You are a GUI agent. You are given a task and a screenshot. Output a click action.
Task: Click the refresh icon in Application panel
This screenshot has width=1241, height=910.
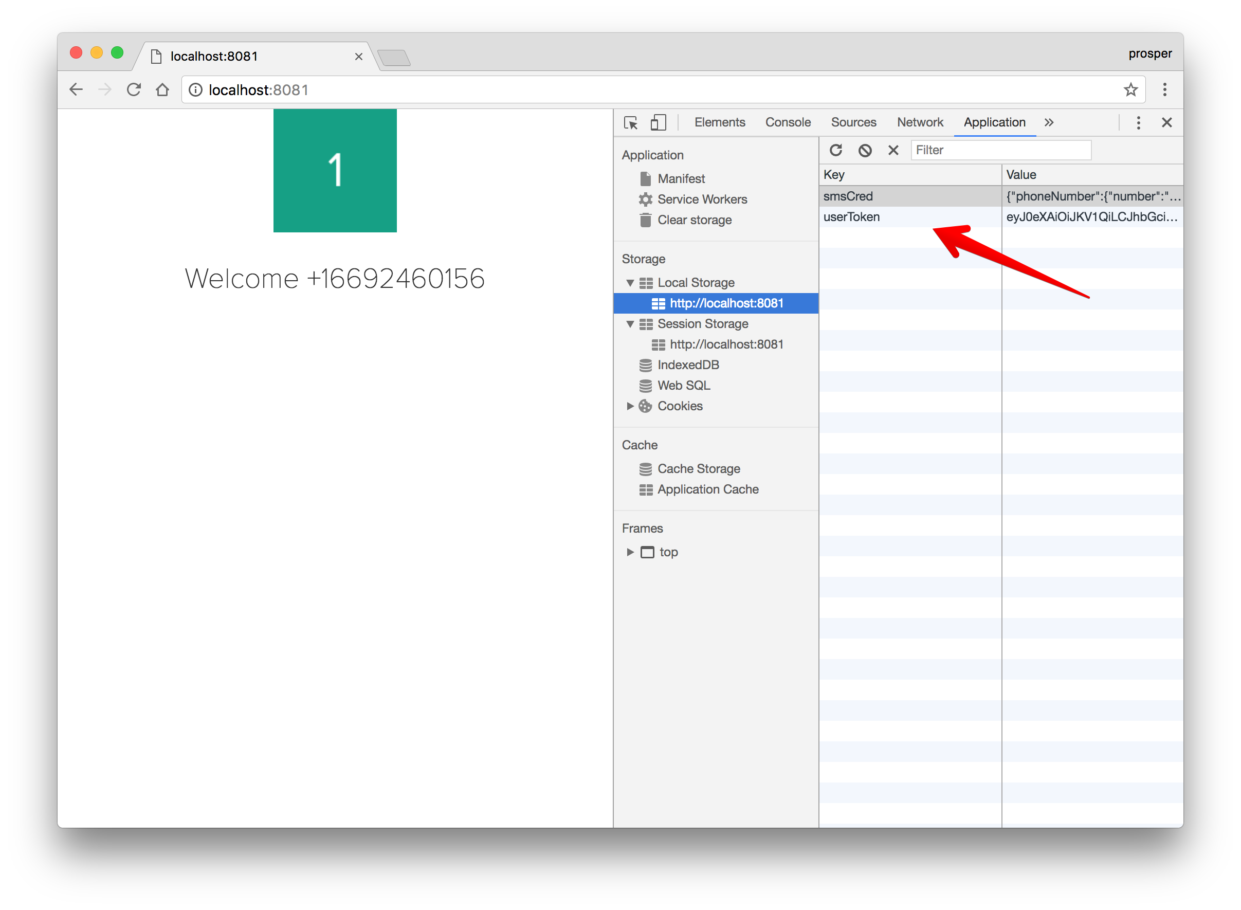(836, 151)
